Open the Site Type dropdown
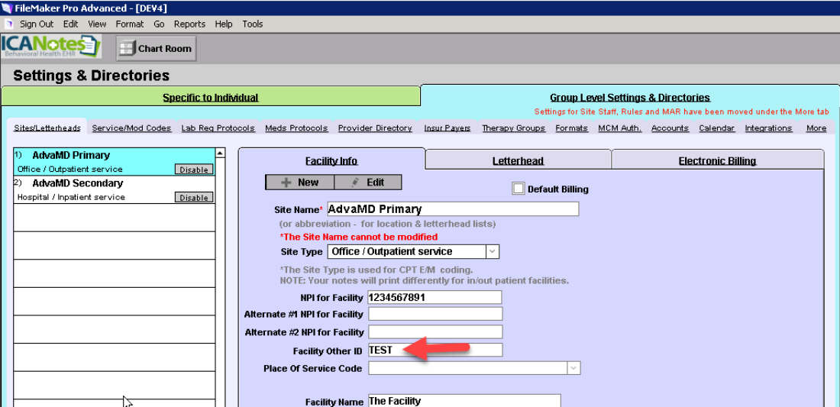The width and height of the screenshot is (840, 407). tap(493, 251)
